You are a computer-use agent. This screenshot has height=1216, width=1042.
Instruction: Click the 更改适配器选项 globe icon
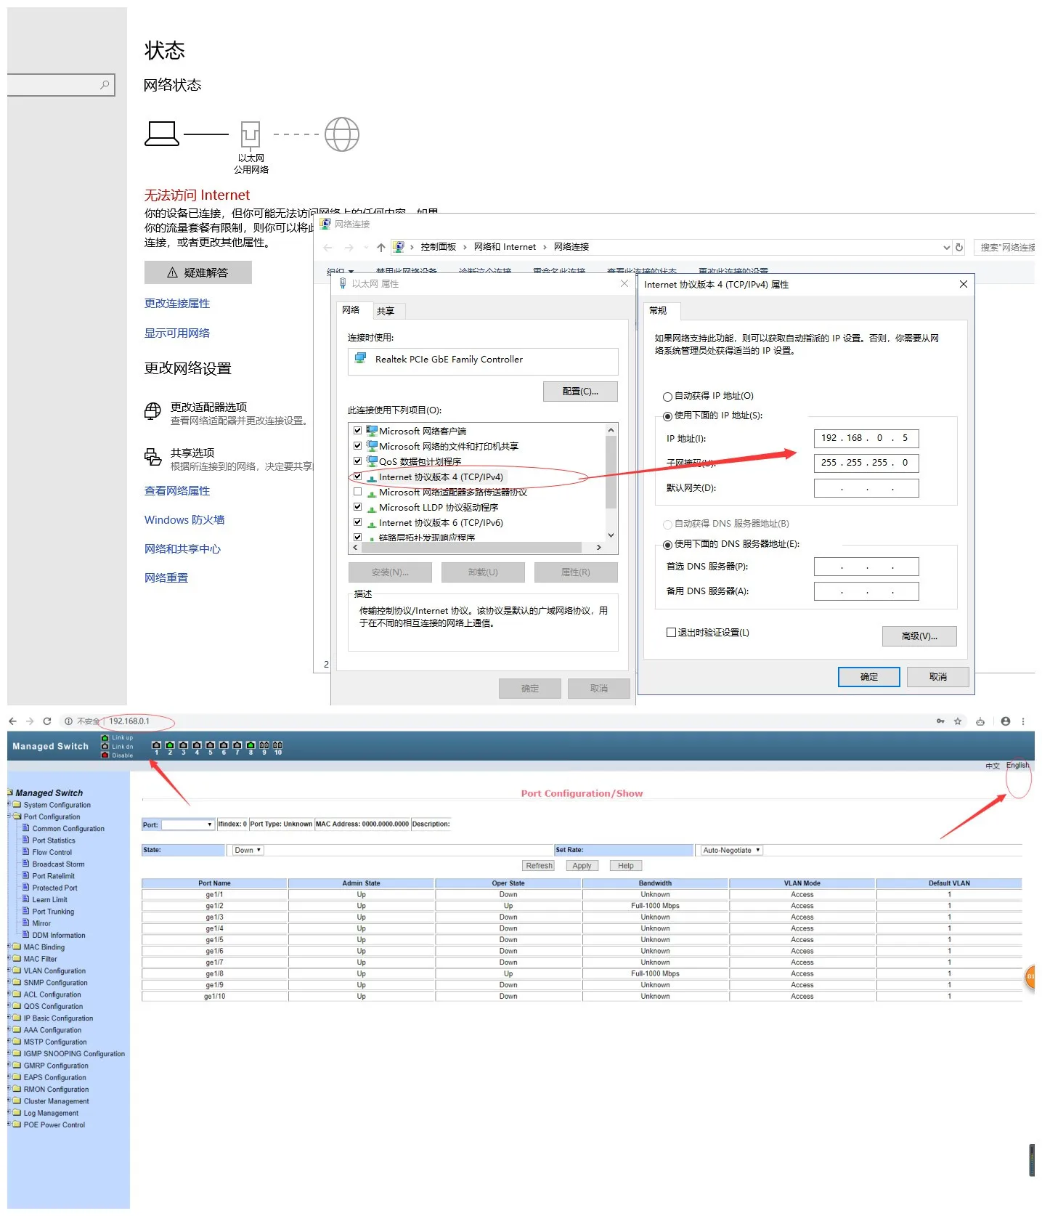(x=152, y=411)
